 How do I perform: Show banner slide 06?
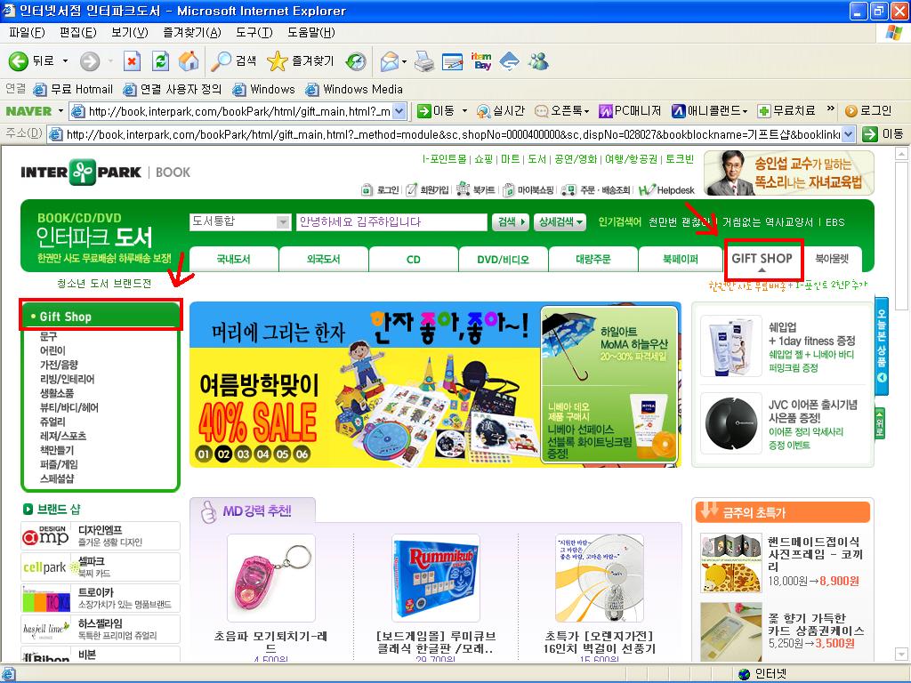(x=302, y=454)
